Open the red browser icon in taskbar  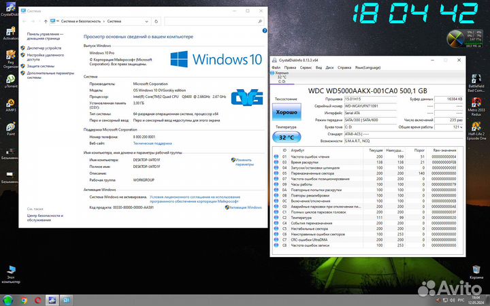[38, 301]
